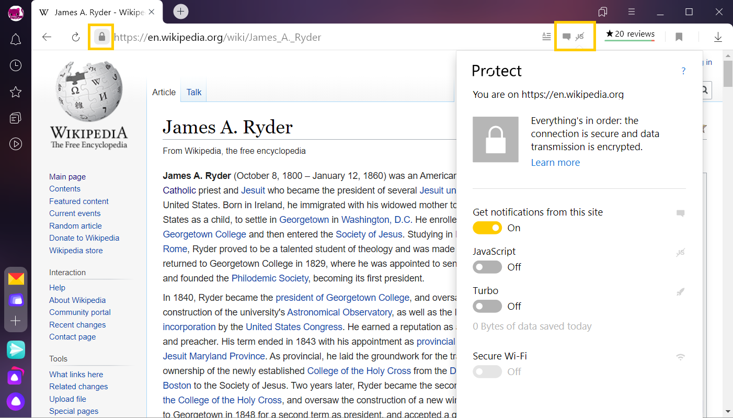Open Astronomical Observatory link
Image resolution: width=733 pixels, height=418 pixels.
[339, 312]
